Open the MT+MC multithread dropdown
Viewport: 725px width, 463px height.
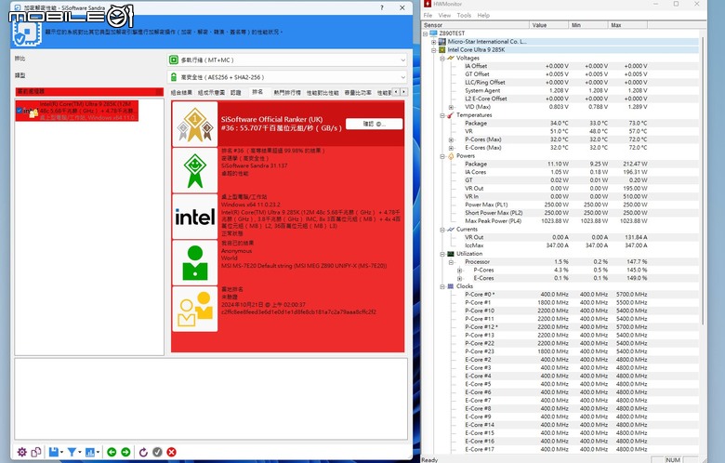[x=287, y=60]
